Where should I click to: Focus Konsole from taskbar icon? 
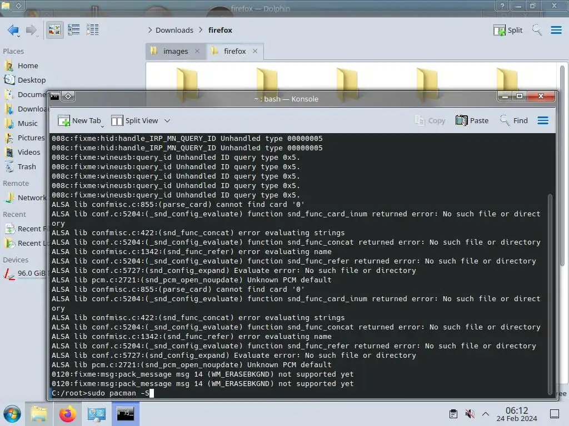coord(126,414)
